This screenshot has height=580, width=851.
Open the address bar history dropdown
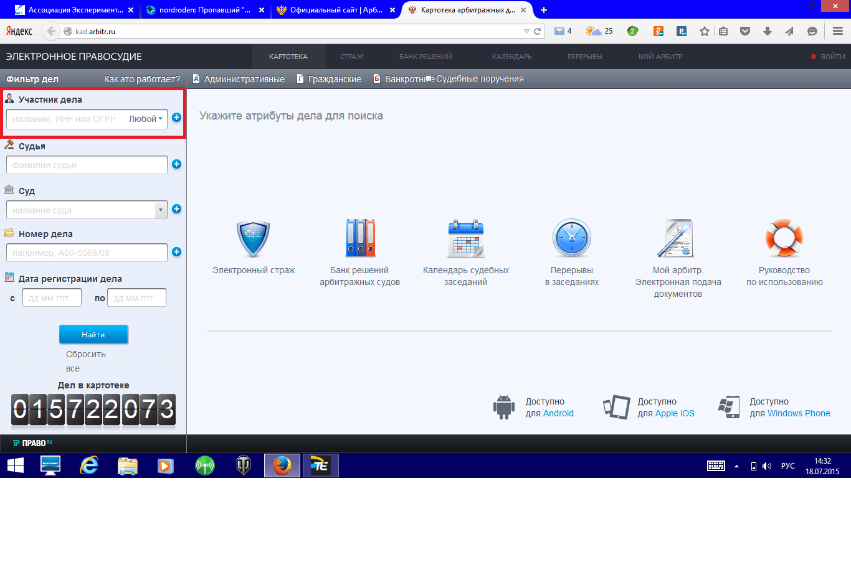526,31
